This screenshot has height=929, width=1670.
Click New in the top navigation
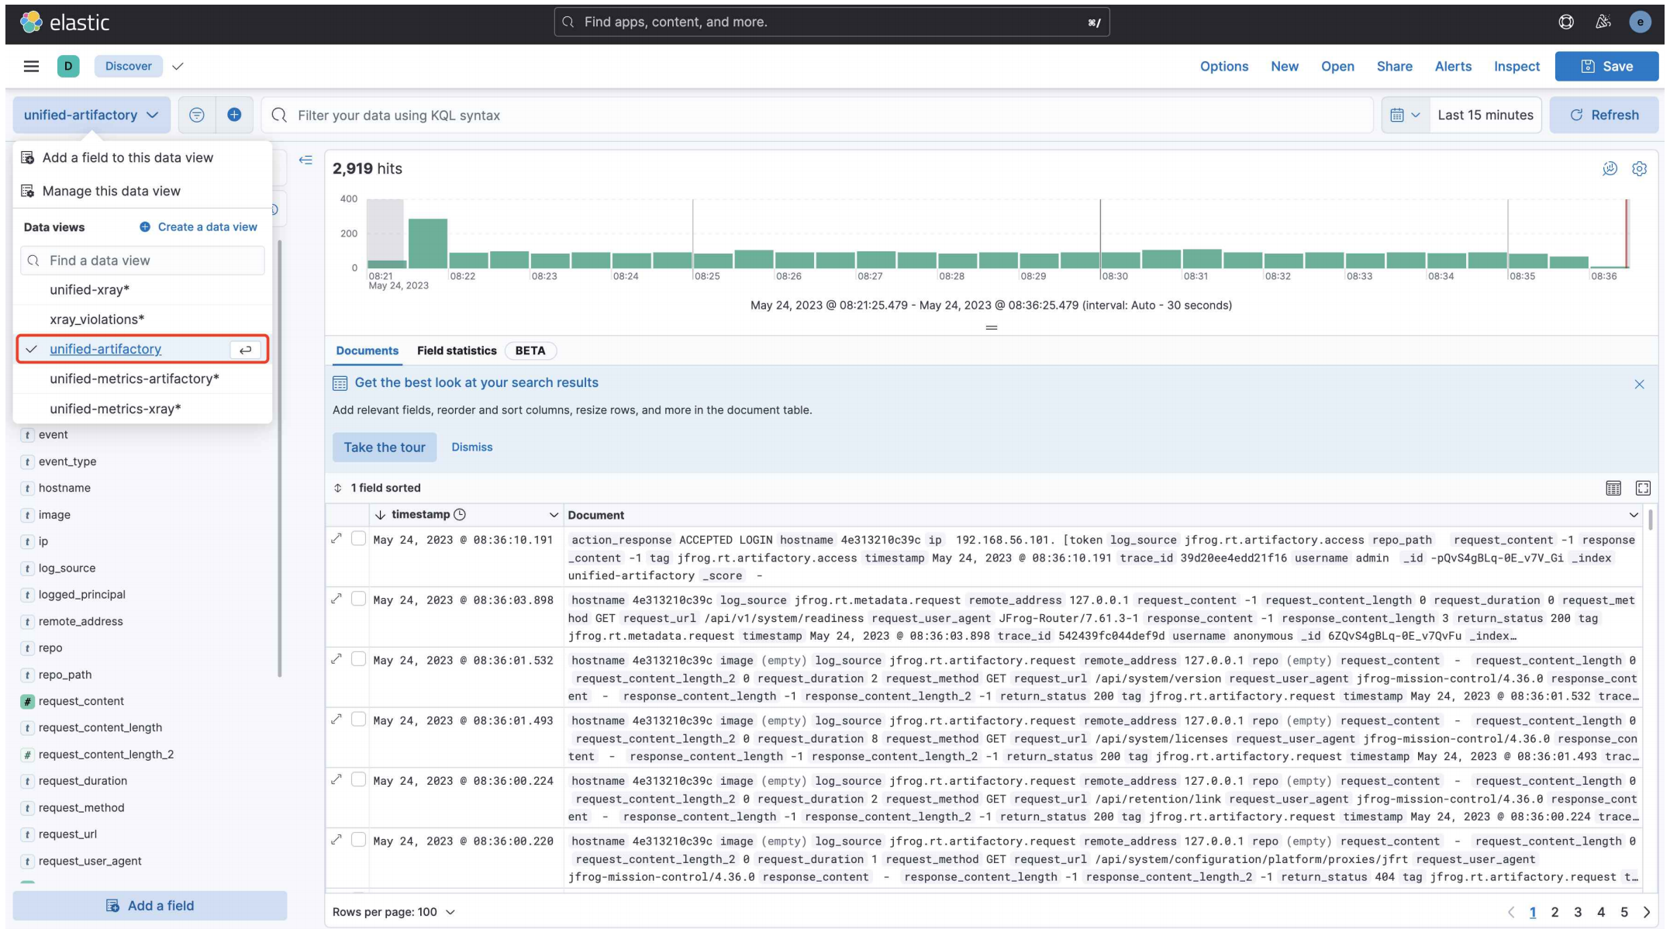[x=1285, y=67]
